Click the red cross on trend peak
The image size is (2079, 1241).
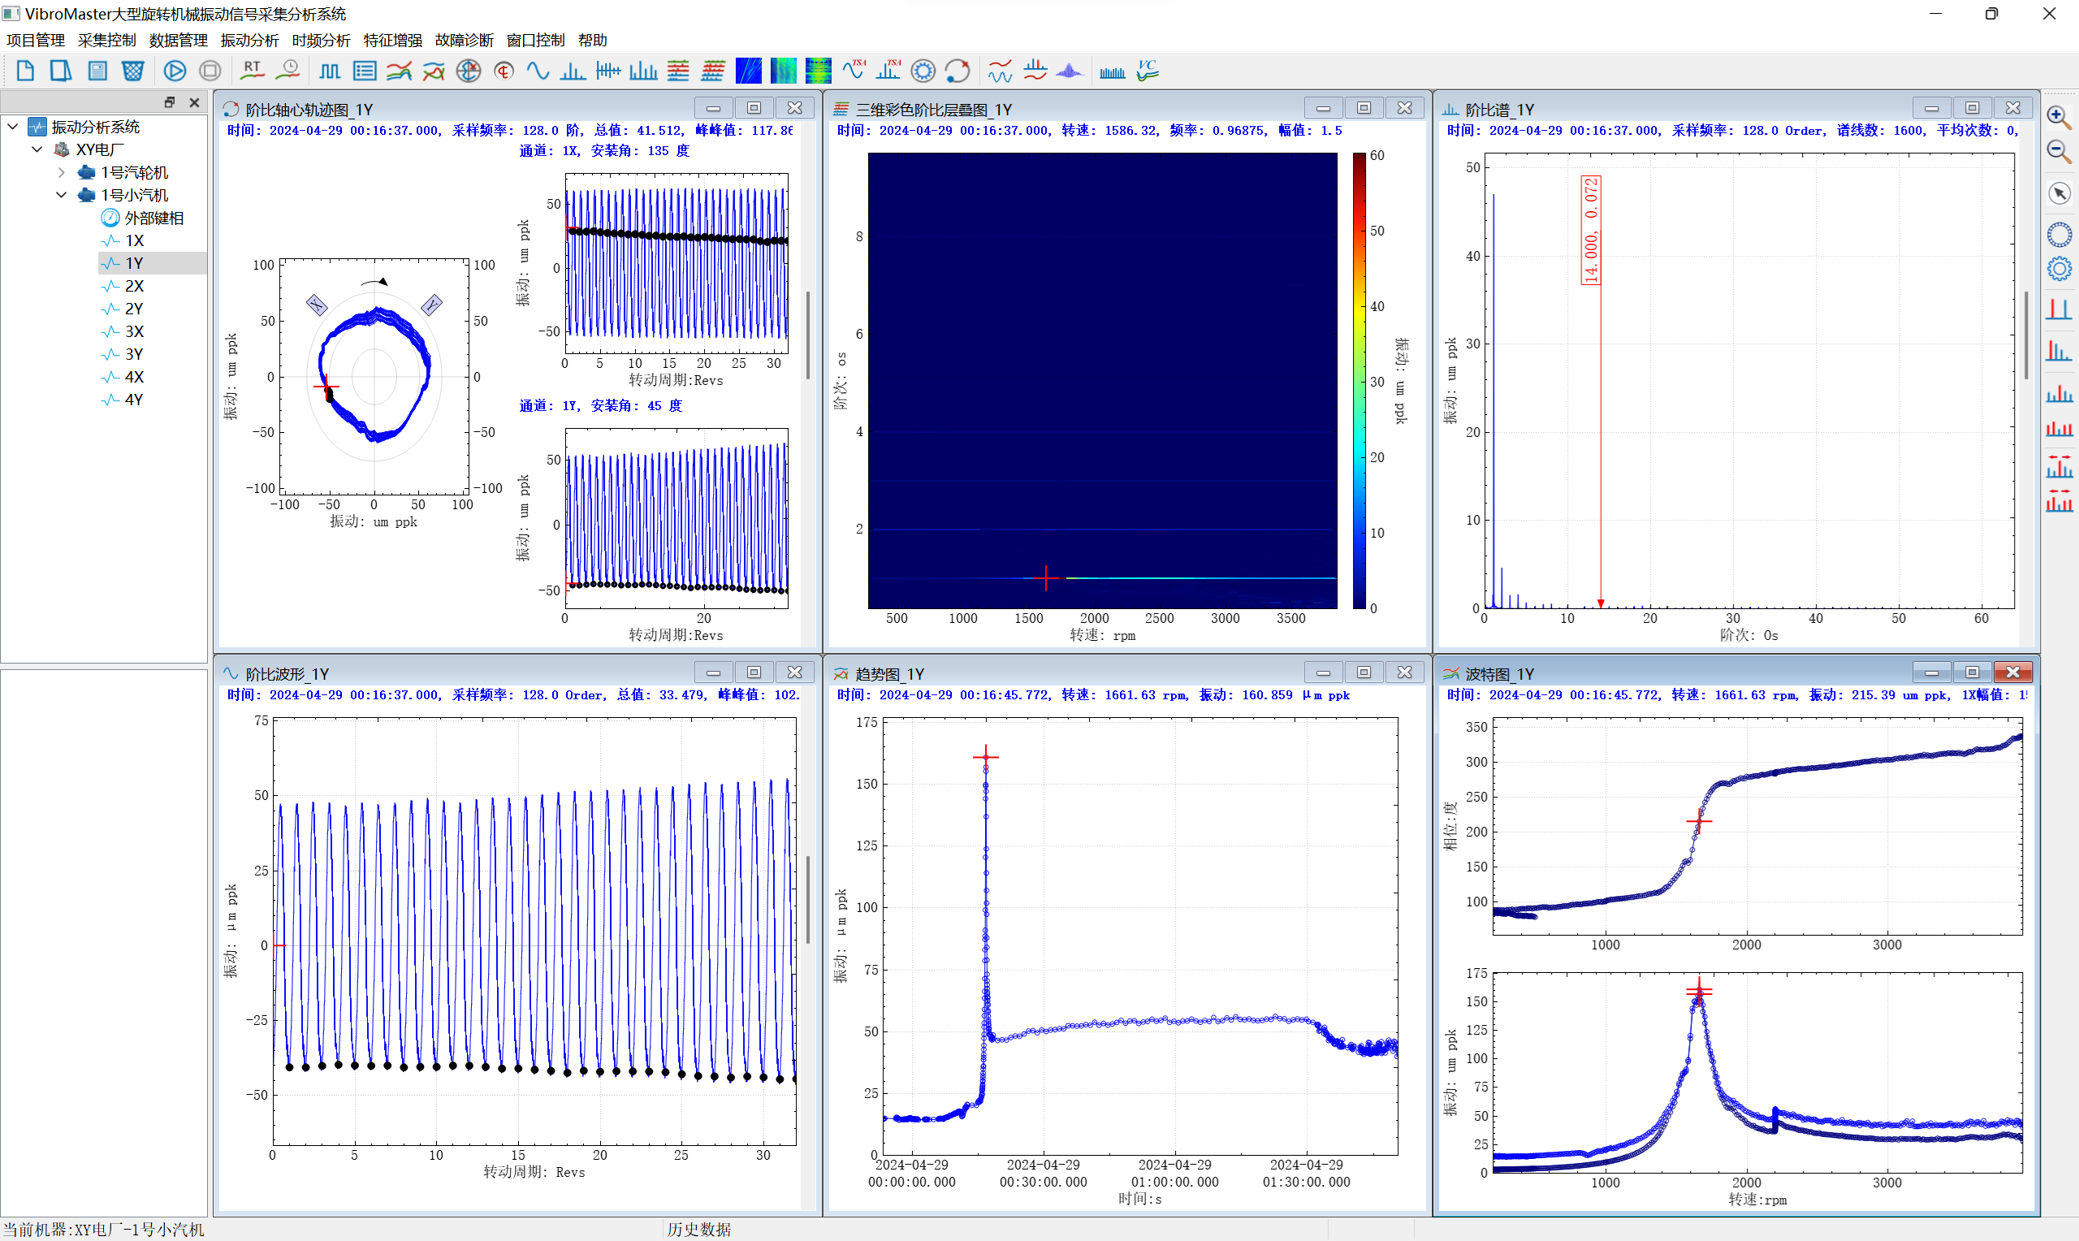click(x=986, y=757)
